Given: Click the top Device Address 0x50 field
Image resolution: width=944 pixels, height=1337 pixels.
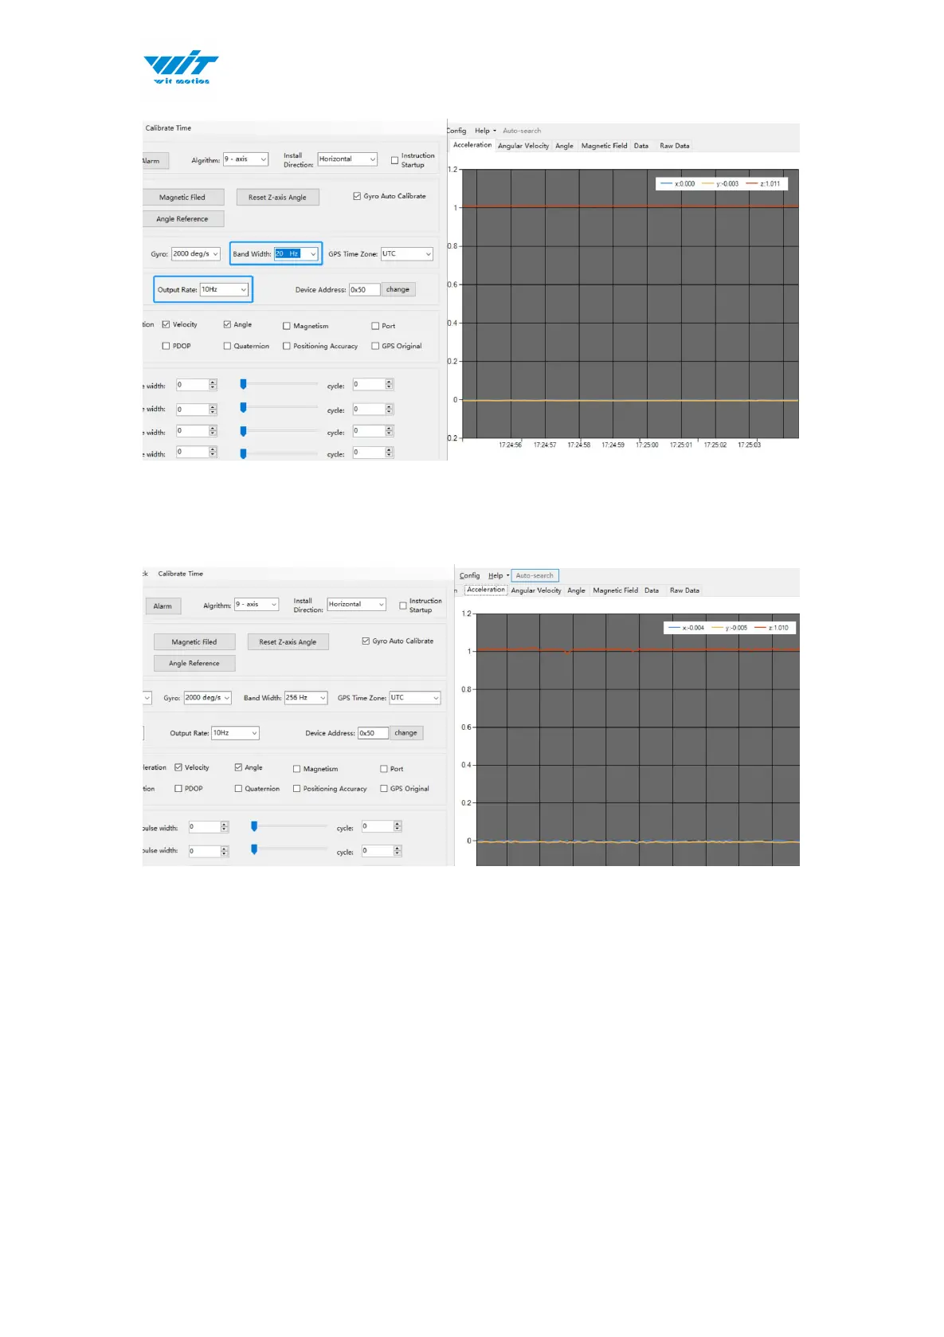Looking at the screenshot, I should click(364, 290).
